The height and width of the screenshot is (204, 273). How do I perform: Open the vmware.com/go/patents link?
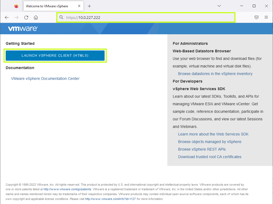click(67, 189)
